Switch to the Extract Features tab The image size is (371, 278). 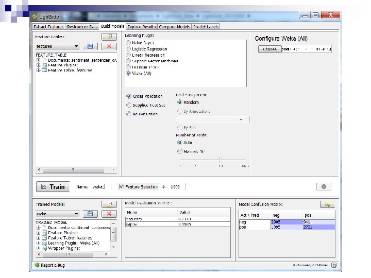[48, 27]
